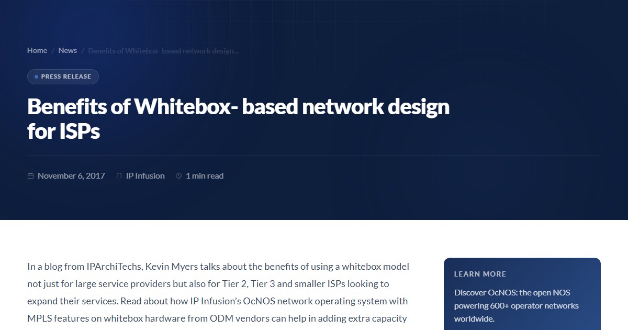
Task: Open the News breadcrumb link
Action: 68,50
